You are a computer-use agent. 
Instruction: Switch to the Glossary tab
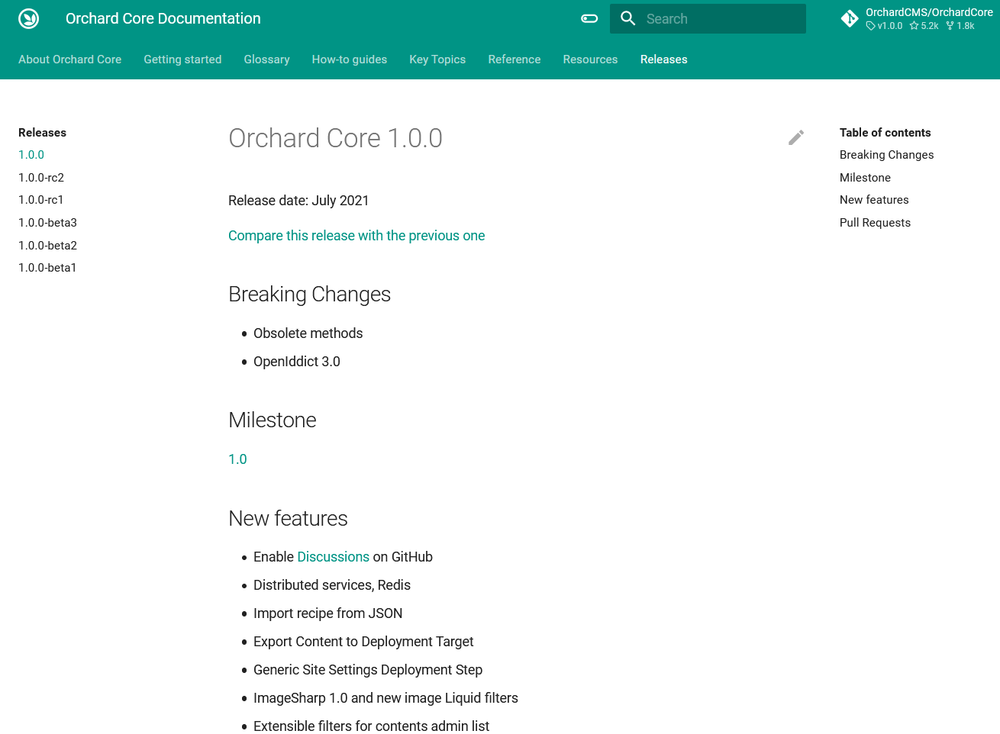[266, 60]
